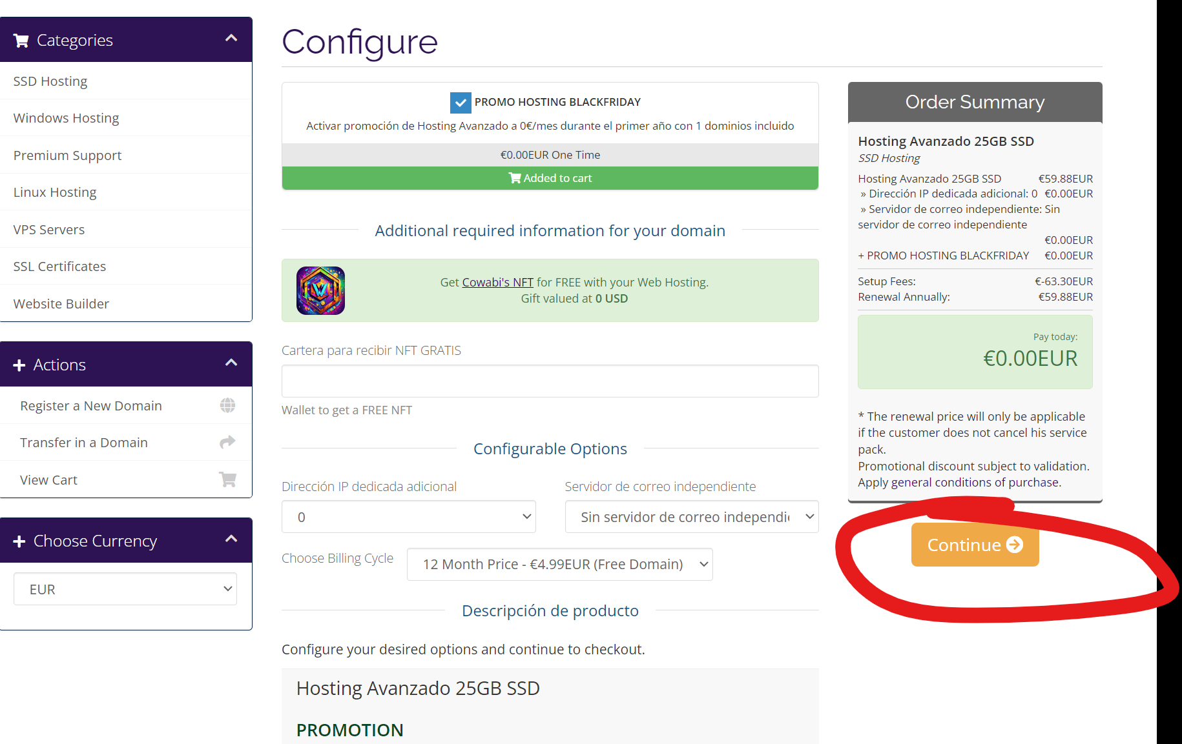Uncheck the PROMO HOSTING BLACKFRIDAY checkbox

tap(461, 103)
